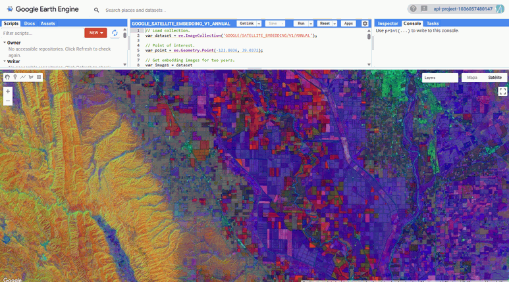
Task: Click the code editor scrollbar thumb
Action: point(369,37)
